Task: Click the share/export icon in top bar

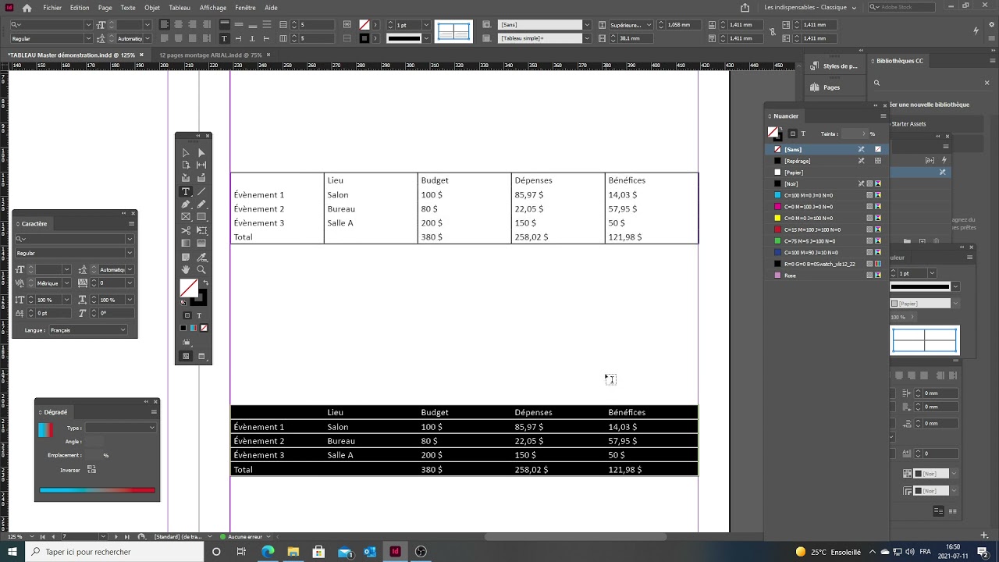Action: [745, 8]
